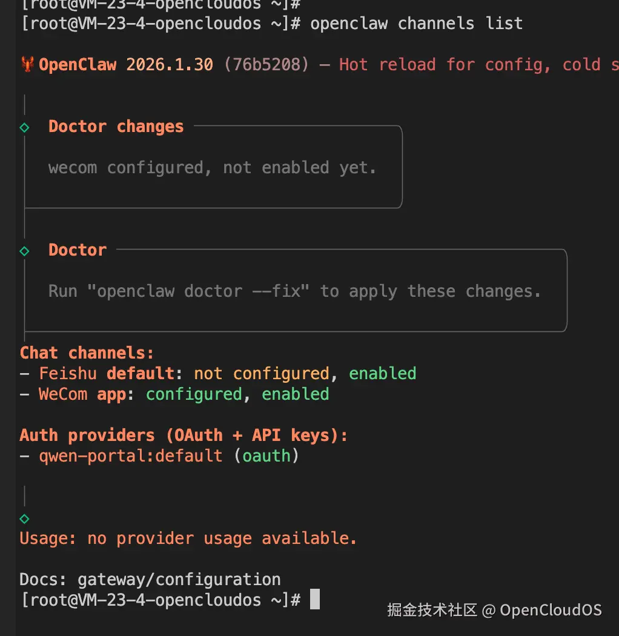Click the Feishu default channel entry
Image resolution: width=619 pixels, height=636 pixels.
(106, 374)
